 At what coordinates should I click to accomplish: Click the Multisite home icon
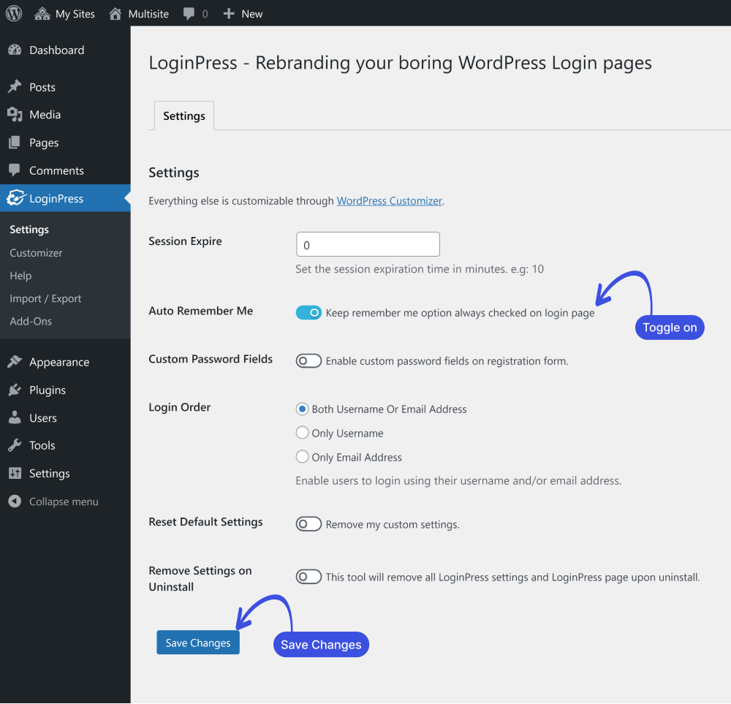tap(115, 13)
